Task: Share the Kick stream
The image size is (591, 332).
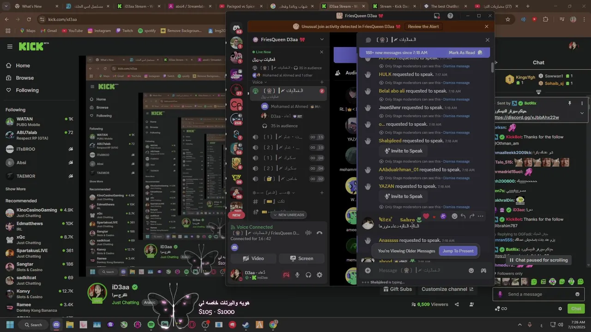Action: pyautogui.click(x=457, y=304)
